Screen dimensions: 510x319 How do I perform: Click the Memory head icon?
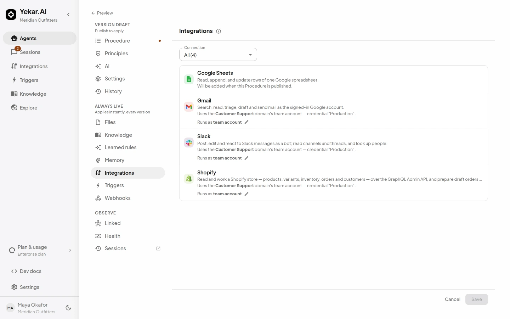[98, 160]
